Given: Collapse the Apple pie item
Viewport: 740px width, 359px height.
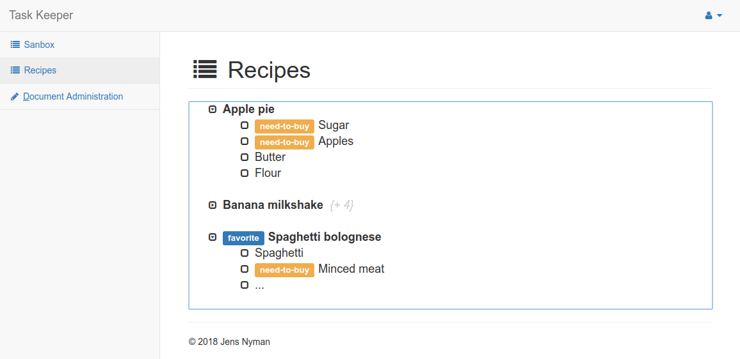Looking at the screenshot, I should (x=213, y=109).
